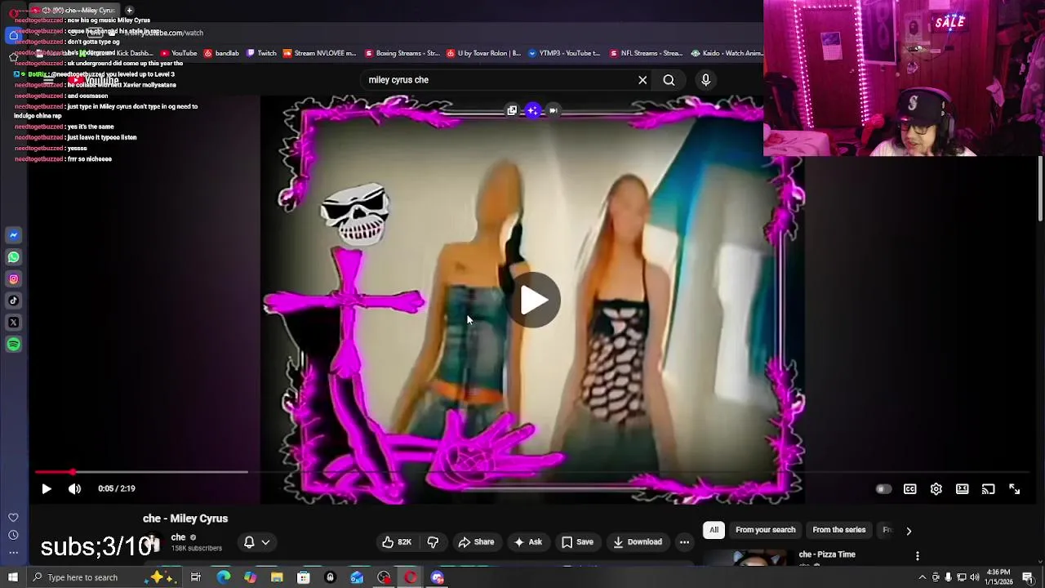Image resolution: width=1045 pixels, height=588 pixels.
Task: Open a new browser tab
Action: coord(129,10)
